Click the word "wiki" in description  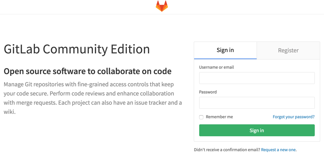pyautogui.click(x=9, y=112)
